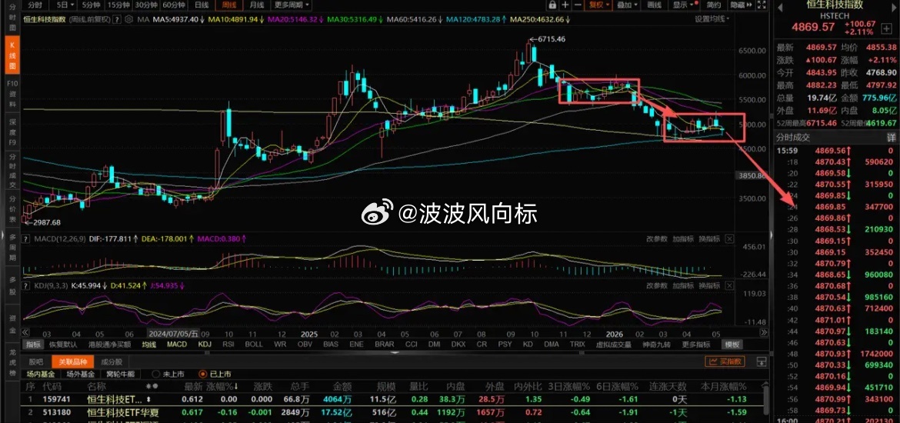Open the 叠加 overlay dropdown
Screen dimensions: 900x423
coord(627,5)
